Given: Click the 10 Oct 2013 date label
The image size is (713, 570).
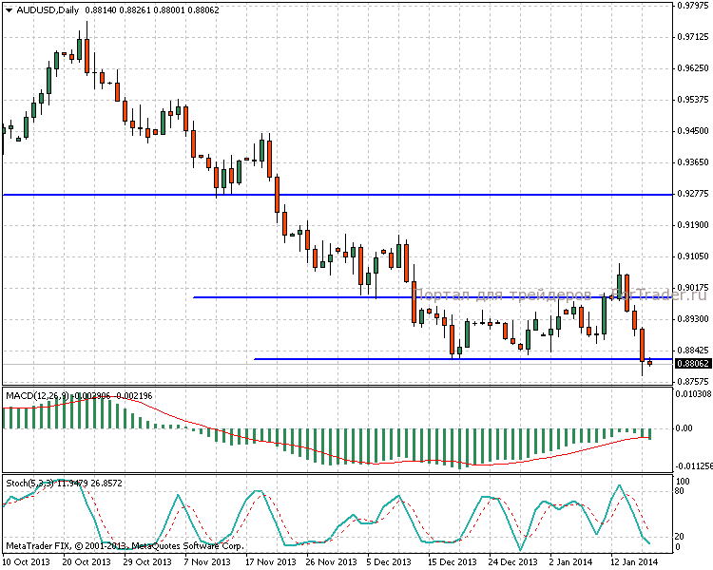Looking at the screenshot, I should pyautogui.click(x=28, y=561).
